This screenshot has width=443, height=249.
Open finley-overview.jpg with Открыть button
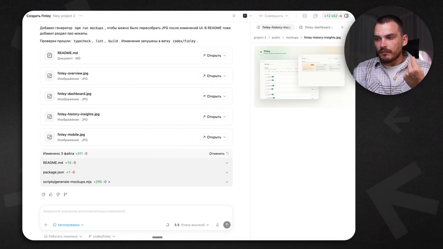212,76
